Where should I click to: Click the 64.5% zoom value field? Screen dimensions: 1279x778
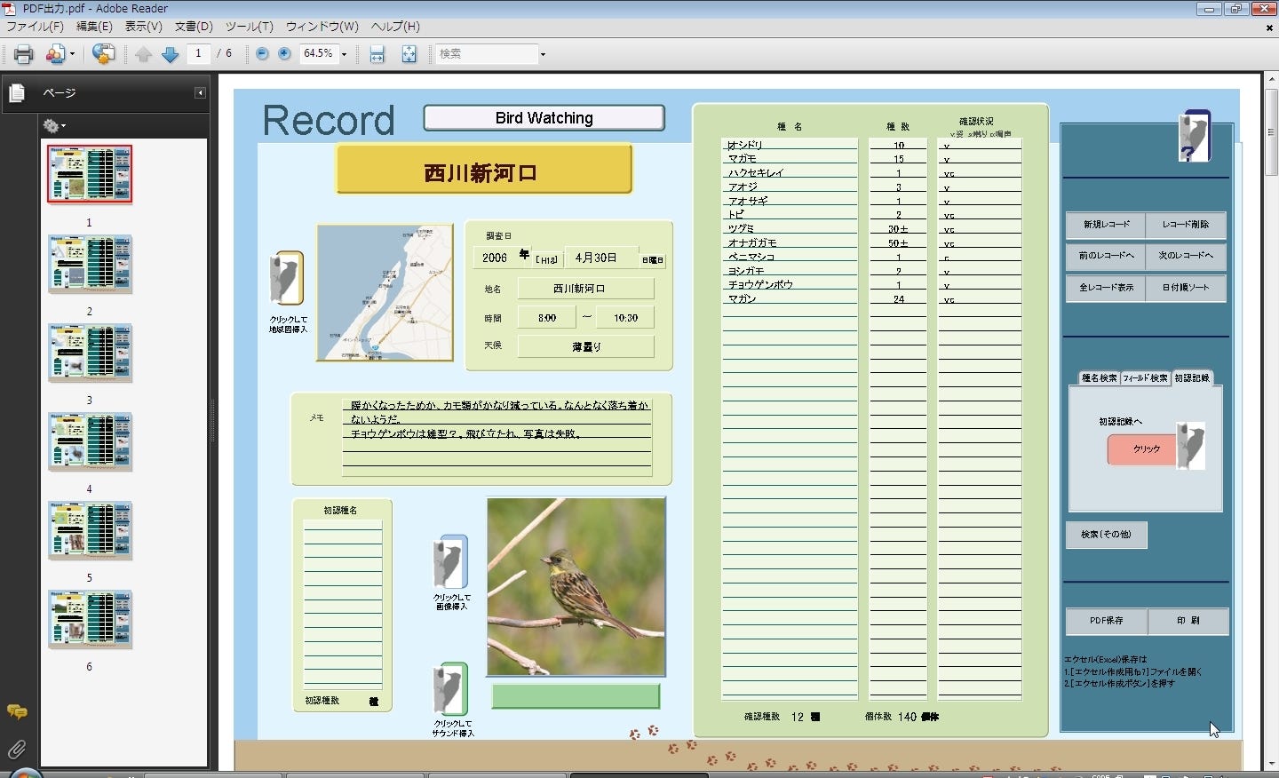pyautogui.click(x=318, y=53)
